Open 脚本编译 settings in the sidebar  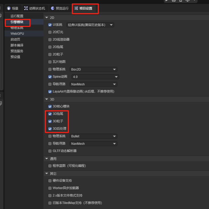(24, 45)
